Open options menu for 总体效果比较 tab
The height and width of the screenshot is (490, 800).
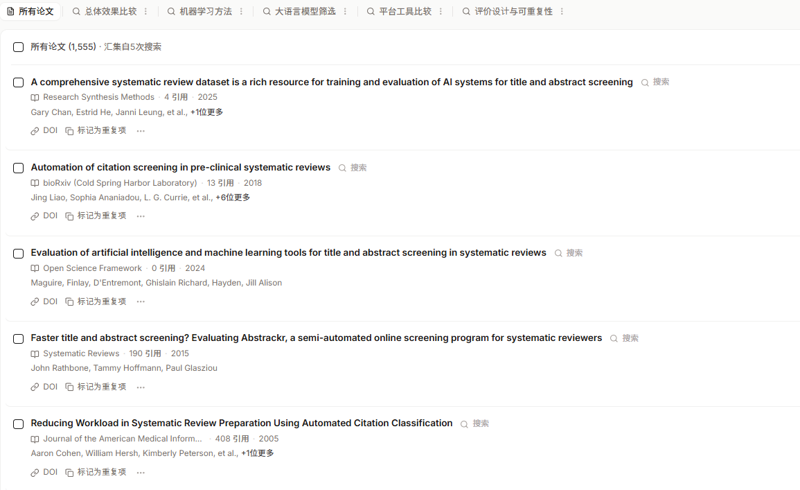click(x=146, y=11)
